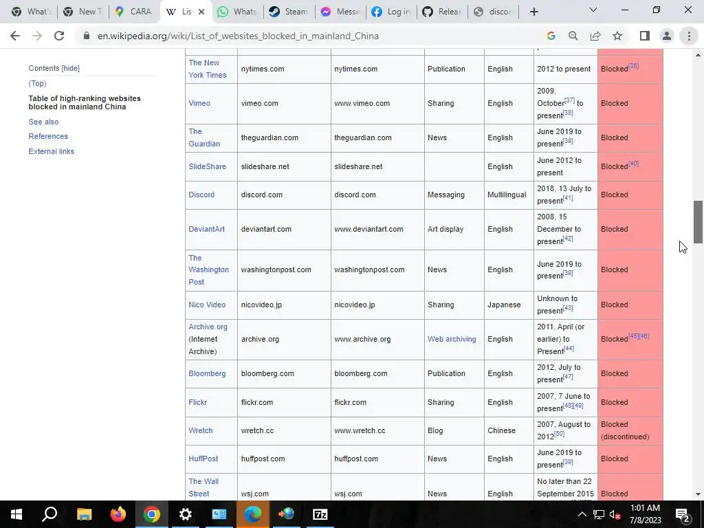Open the tab search chevron
Image resolution: width=704 pixels, height=528 pixels.
[x=593, y=10]
